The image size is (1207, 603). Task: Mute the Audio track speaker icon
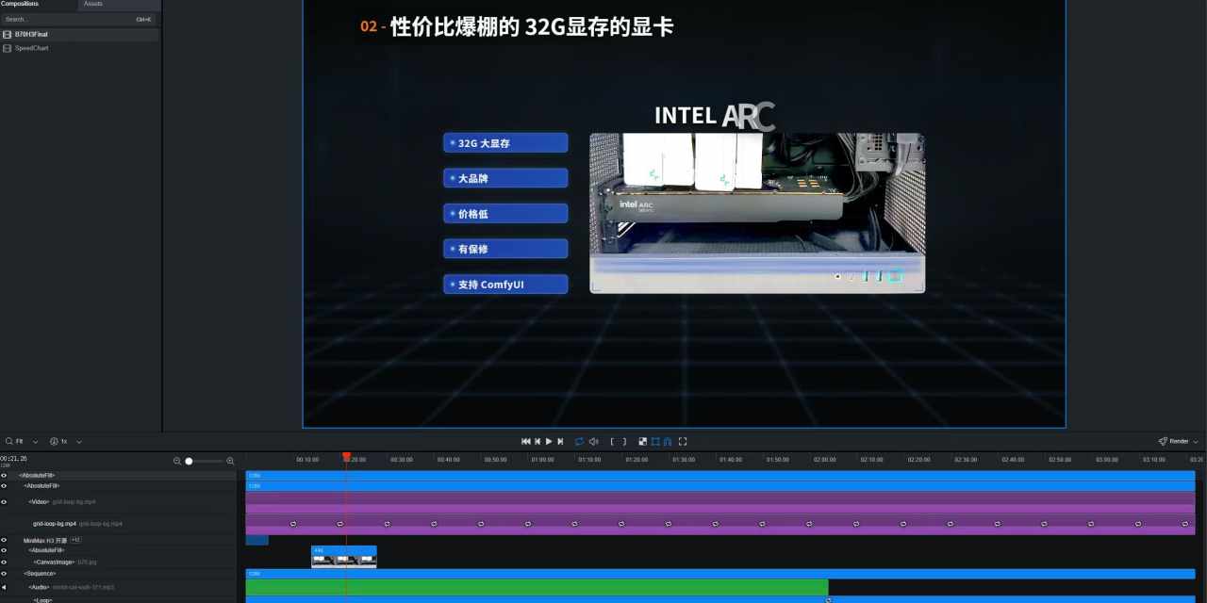[x=4, y=587]
